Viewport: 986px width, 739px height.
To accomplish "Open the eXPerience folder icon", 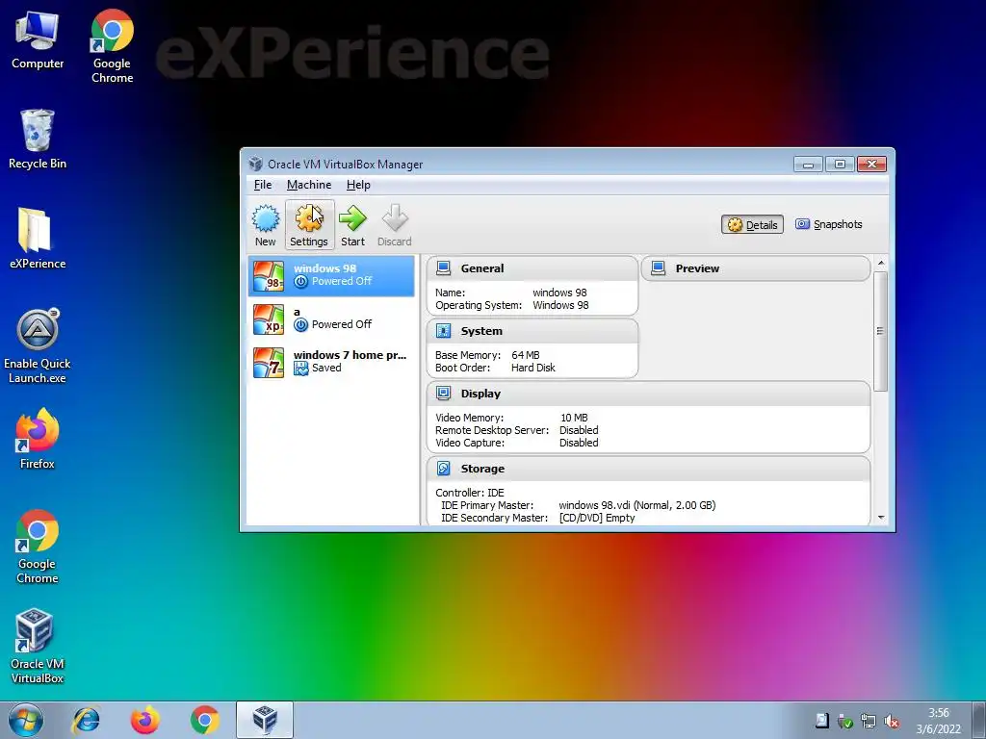I will tap(38, 239).
